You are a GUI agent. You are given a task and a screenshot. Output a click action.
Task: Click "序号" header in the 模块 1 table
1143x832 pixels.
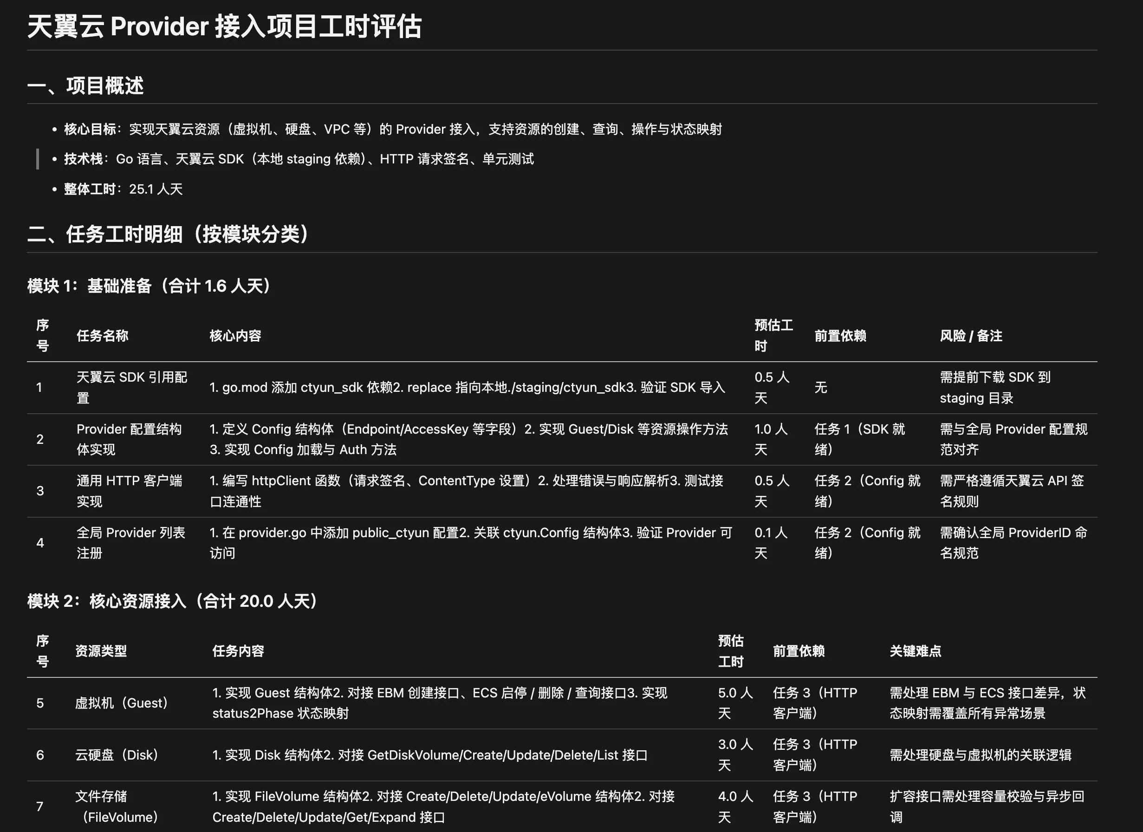43,336
